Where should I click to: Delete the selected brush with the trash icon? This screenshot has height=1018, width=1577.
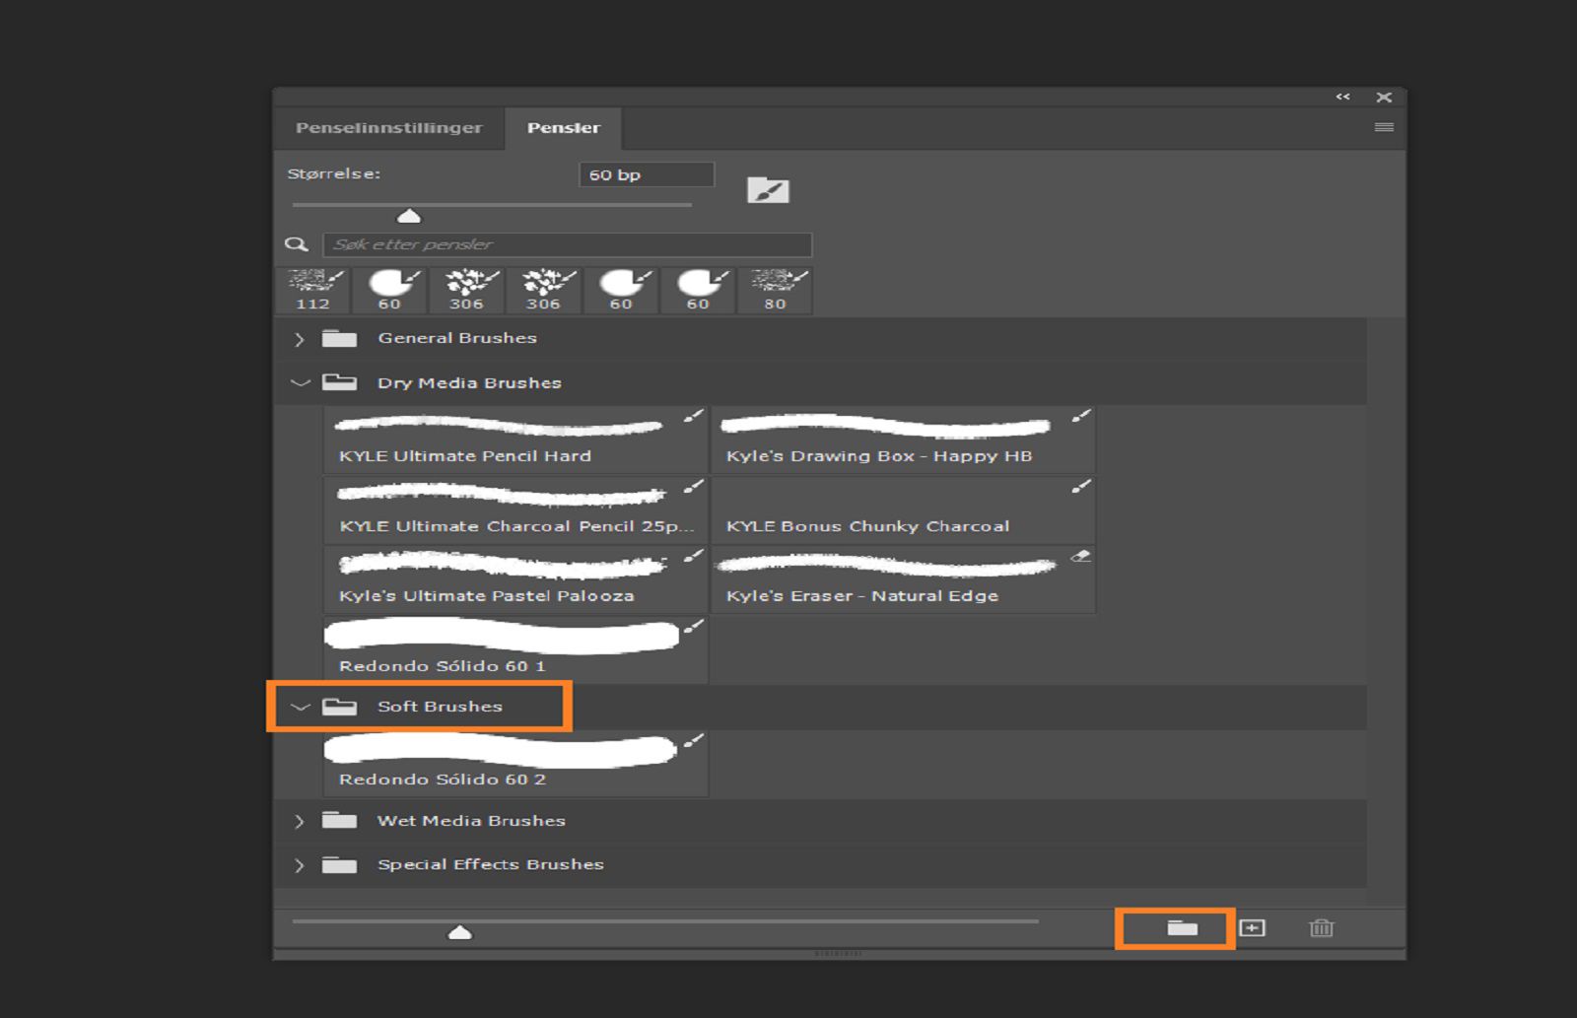[x=1321, y=927]
